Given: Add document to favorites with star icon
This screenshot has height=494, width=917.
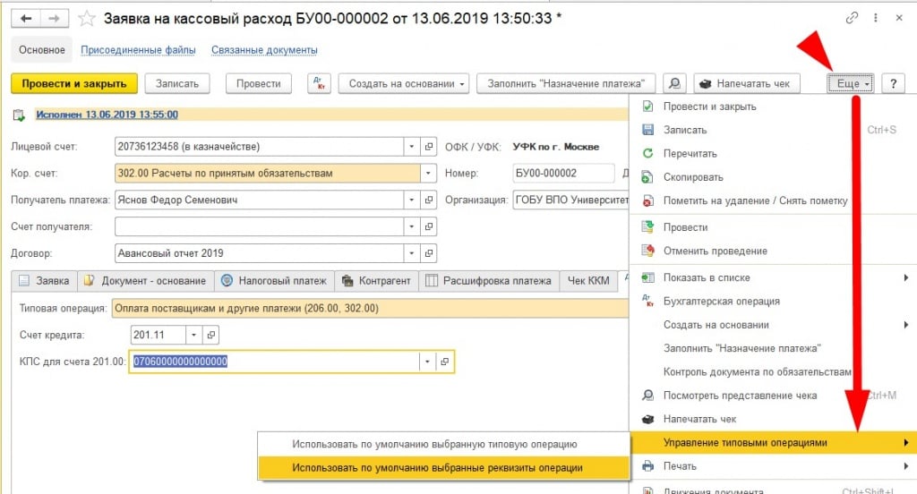Looking at the screenshot, I should pyautogui.click(x=87, y=18).
